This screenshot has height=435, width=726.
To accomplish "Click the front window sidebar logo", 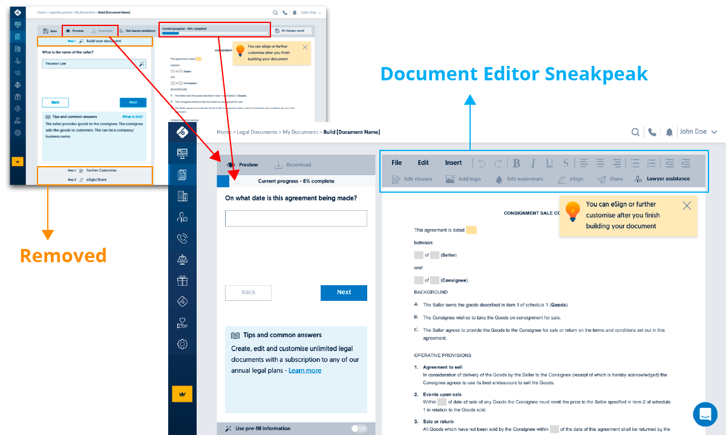I will pyautogui.click(x=182, y=131).
